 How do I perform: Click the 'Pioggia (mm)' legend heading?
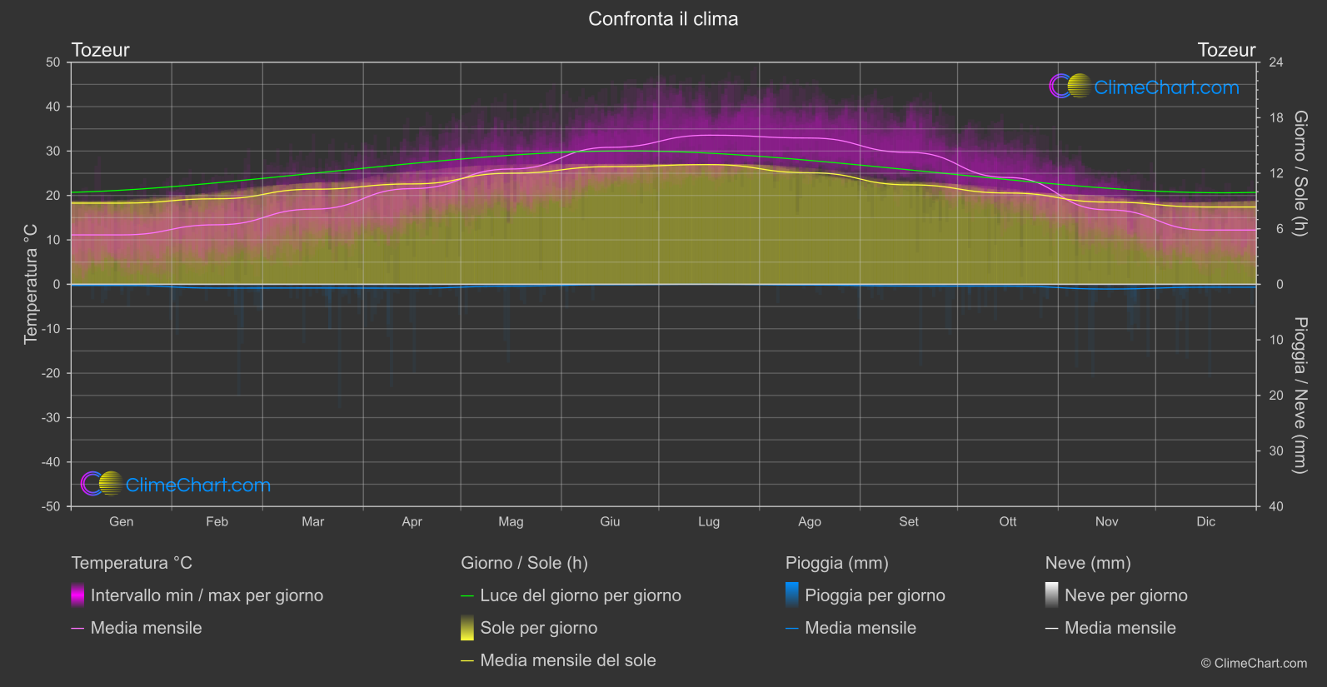[x=837, y=563]
